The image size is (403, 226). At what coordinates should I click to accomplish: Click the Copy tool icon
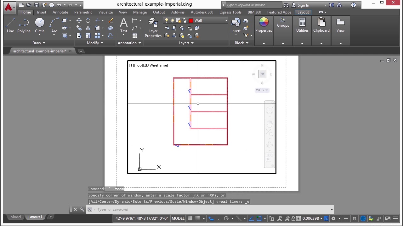click(x=79, y=28)
